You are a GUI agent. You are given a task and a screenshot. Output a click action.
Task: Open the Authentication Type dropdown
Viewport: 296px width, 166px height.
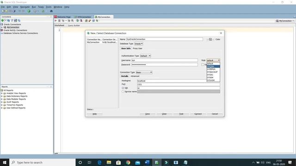point(145,56)
